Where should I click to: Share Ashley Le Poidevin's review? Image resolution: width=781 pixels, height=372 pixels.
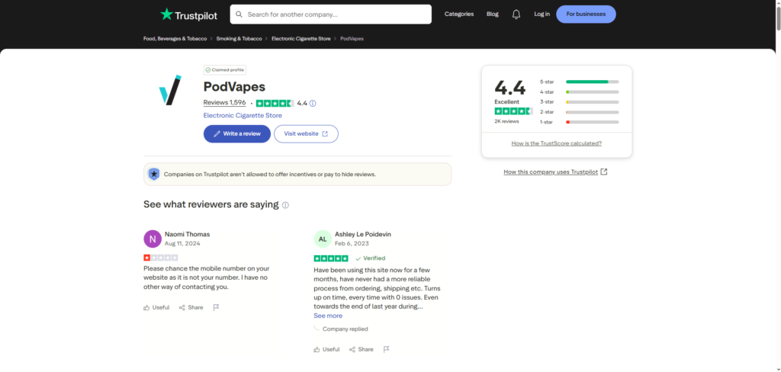pyautogui.click(x=361, y=349)
